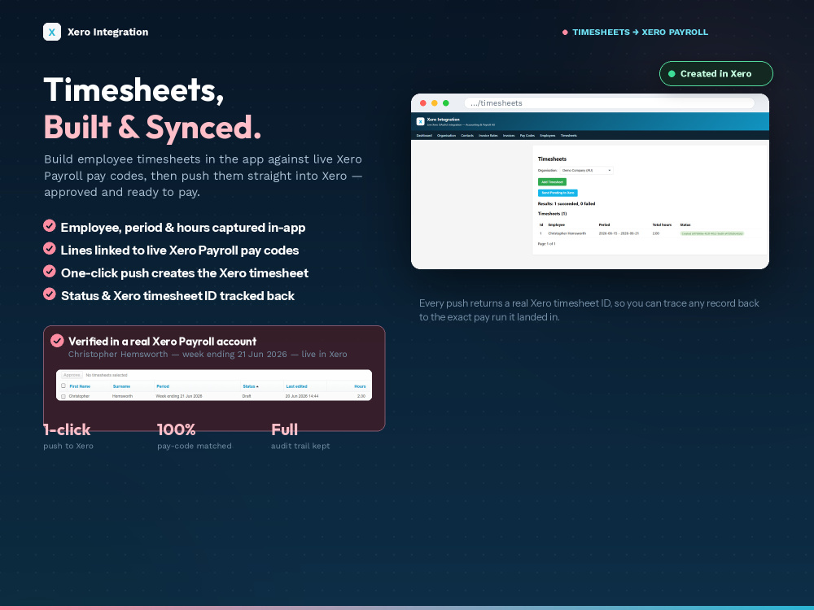Click the 'Timesheets (1)' table heading

point(553,214)
